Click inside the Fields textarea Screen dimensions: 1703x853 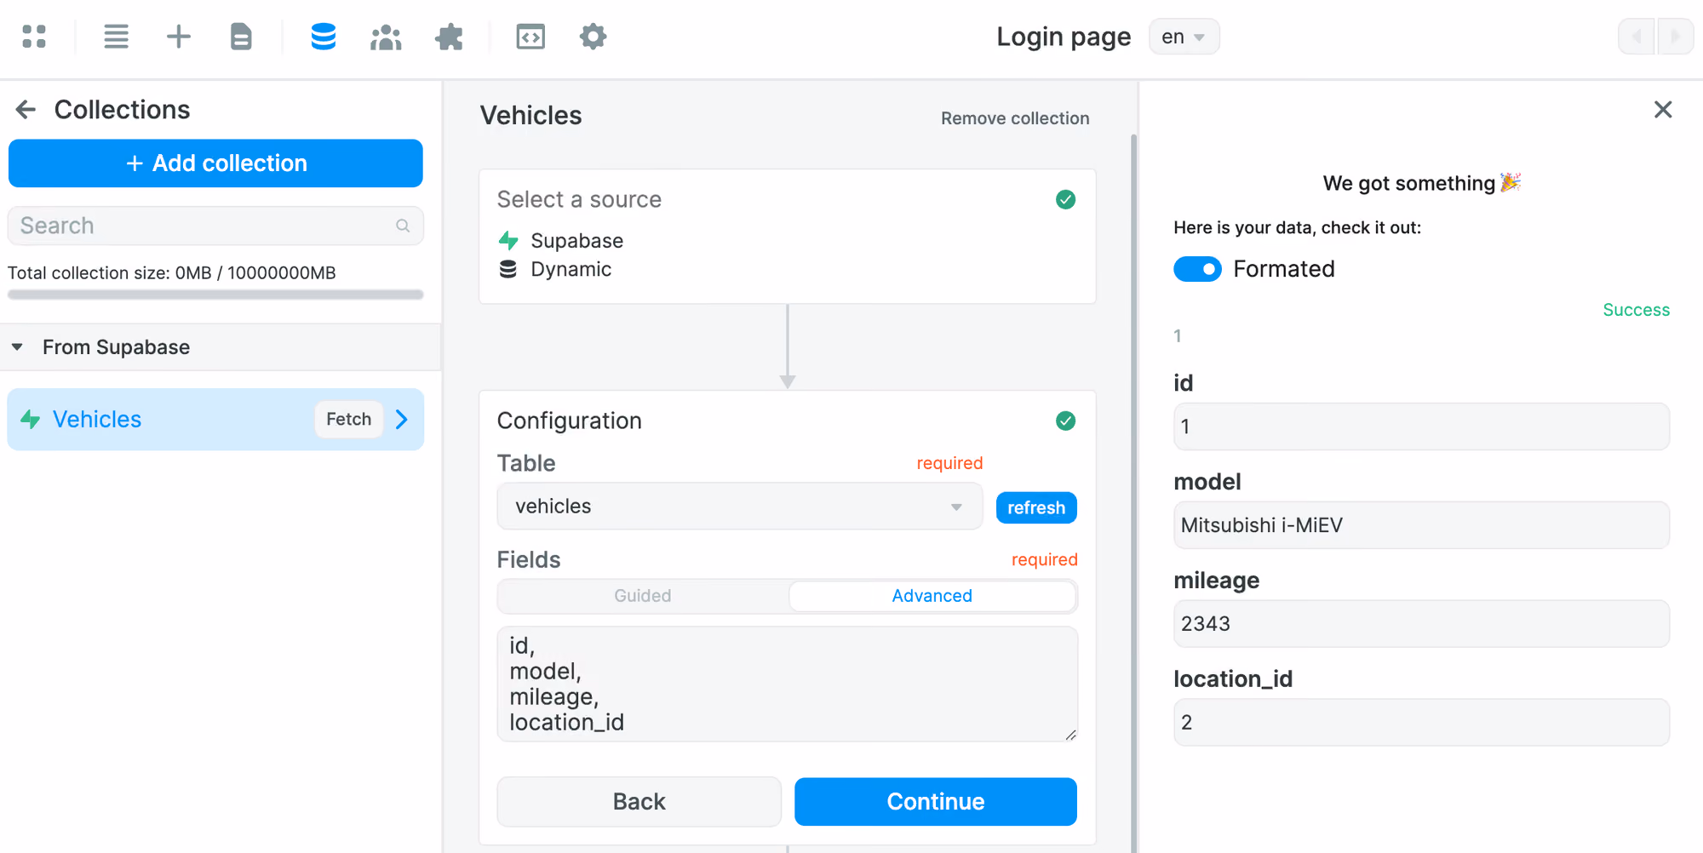pyautogui.click(x=788, y=684)
